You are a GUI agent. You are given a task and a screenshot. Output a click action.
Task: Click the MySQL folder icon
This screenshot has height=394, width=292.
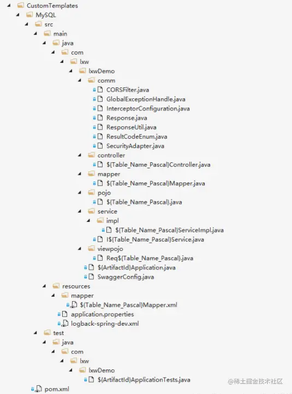[29, 15]
